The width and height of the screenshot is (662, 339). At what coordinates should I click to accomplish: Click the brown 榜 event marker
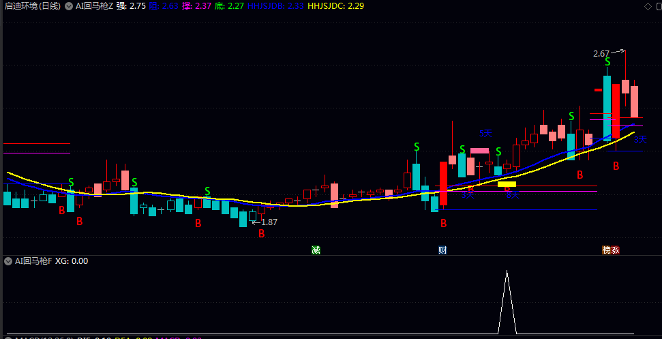pos(607,250)
